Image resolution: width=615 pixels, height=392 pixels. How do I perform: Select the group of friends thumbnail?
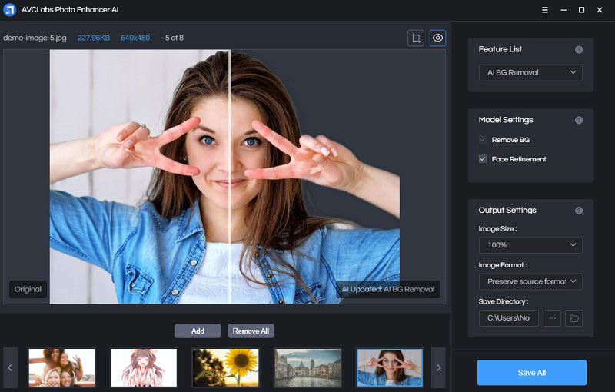pyautogui.click(x=62, y=367)
